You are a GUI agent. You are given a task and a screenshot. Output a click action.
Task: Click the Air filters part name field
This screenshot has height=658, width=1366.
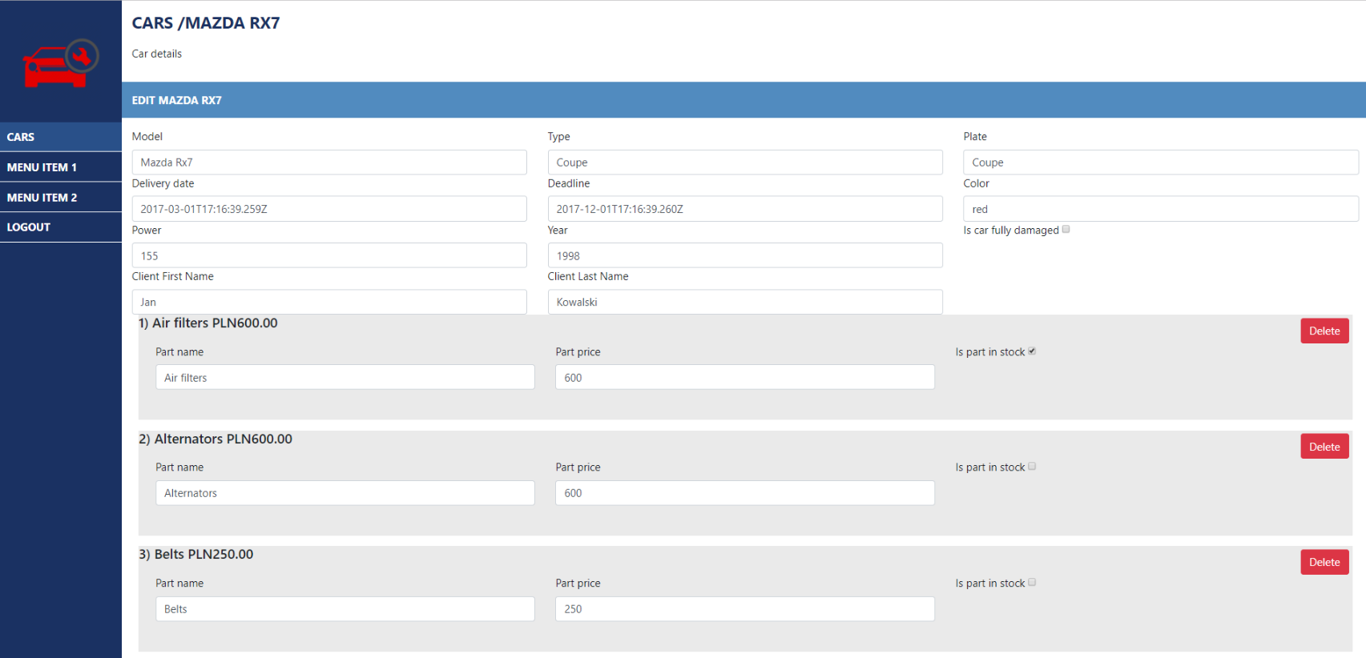345,377
